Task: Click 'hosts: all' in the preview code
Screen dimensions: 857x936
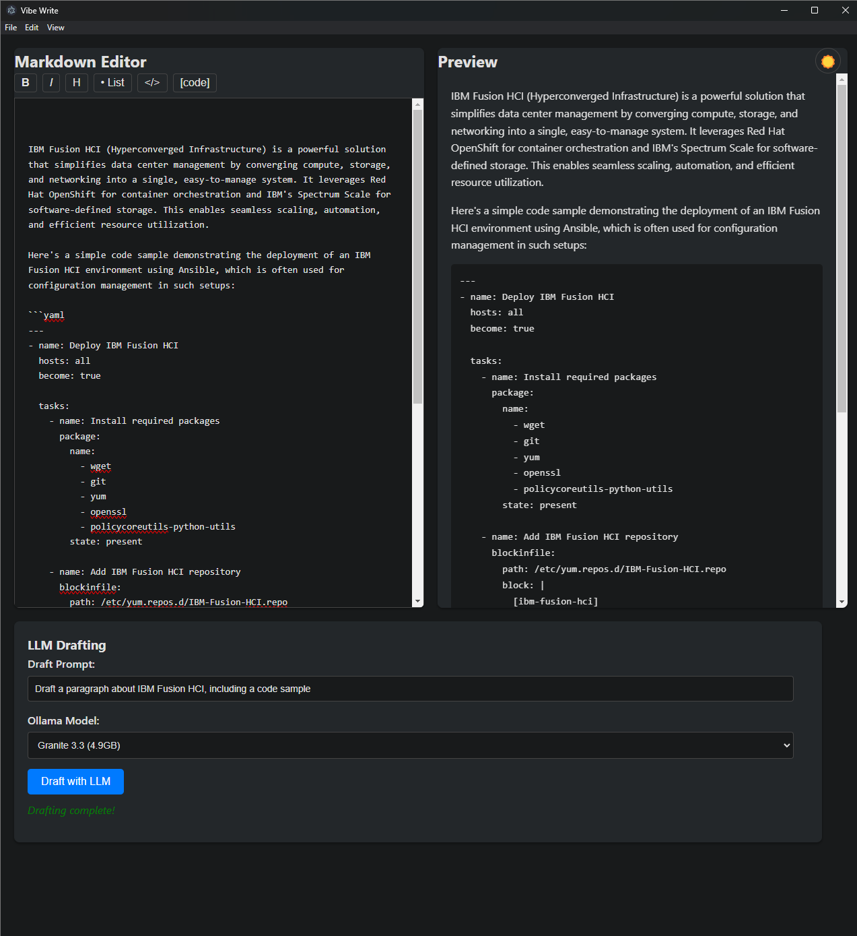Action: [497, 313]
